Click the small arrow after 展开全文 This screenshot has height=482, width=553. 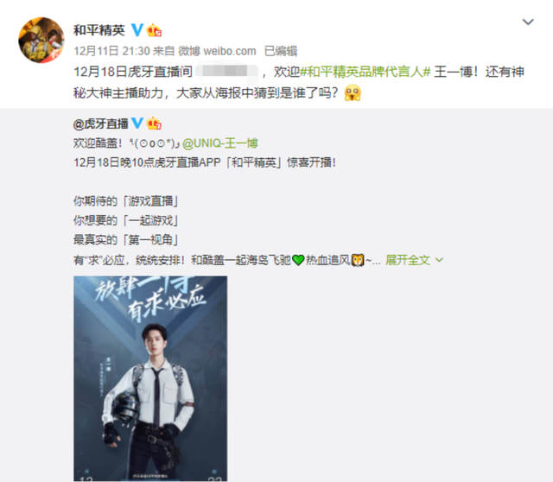[x=439, y=260]
